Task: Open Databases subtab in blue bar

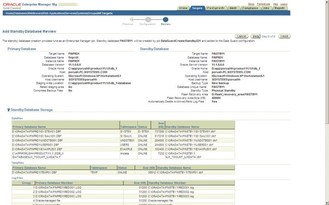Action: click(20, 13)
